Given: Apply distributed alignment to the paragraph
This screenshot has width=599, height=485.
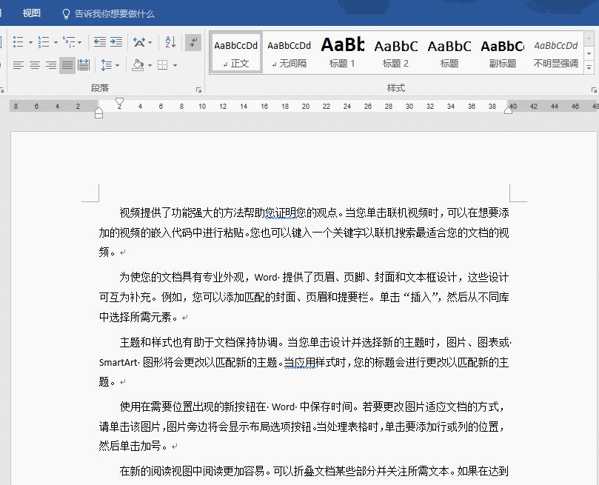Looking at the screenshot, I should click(84, 65).
